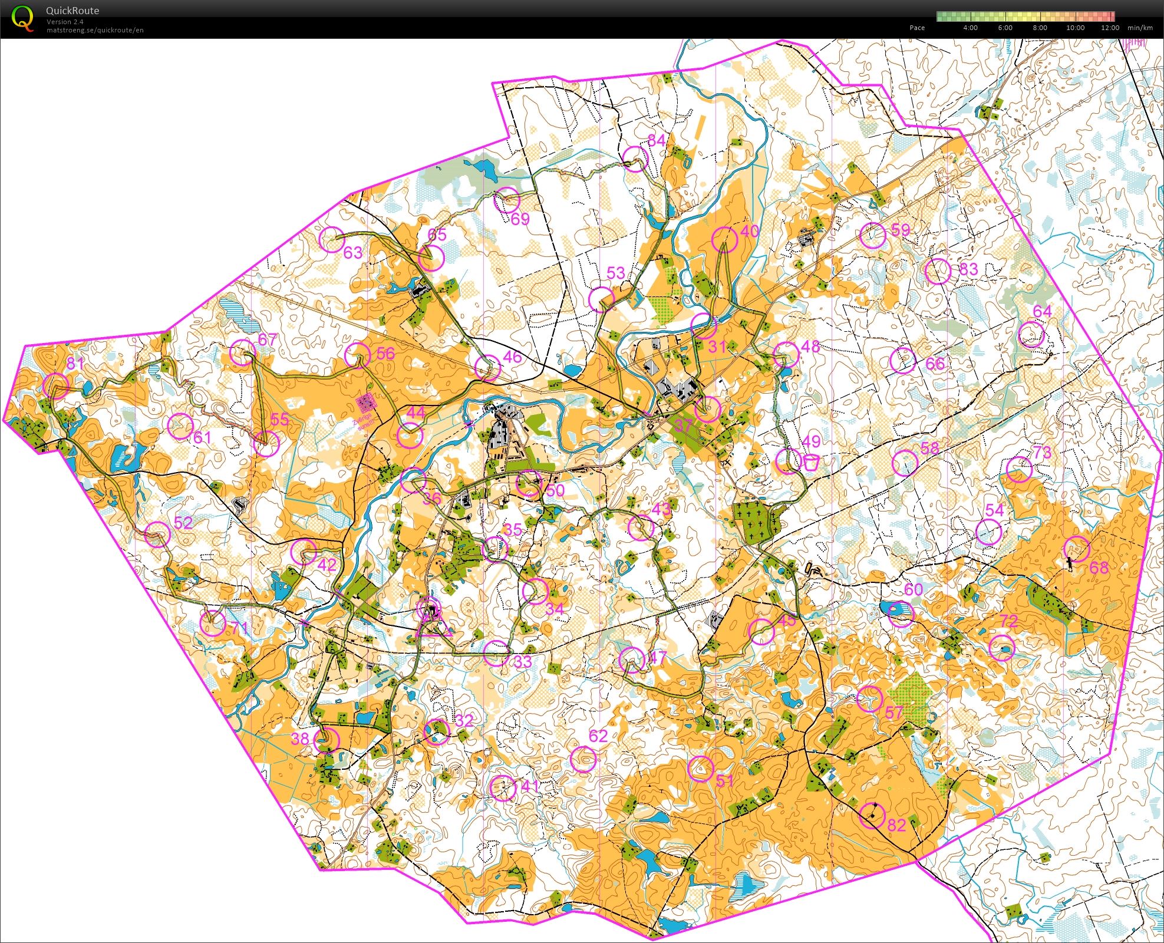The height and width of the screenshot is (943, 1164).
Task: Select control circle 84 on map
Action: (635, 159)
